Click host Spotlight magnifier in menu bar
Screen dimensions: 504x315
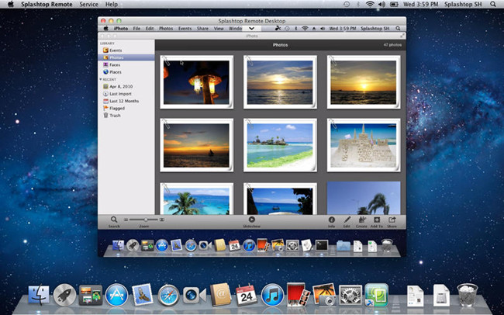(x=493, y=4)
